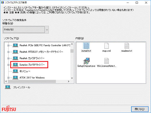Select Realtek カメラドライバー entry
This screenshot has width=151, height=113.
click(x=32, y=58)
